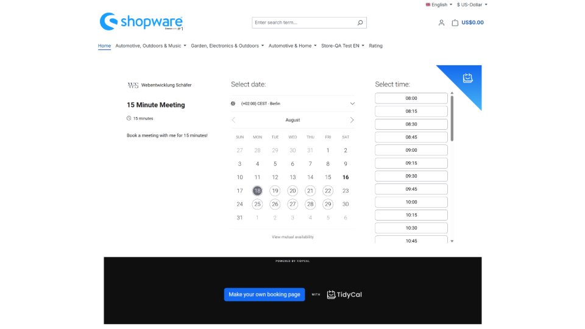
Task: Select August 19 on the calendar
Action: click(275, 191)
